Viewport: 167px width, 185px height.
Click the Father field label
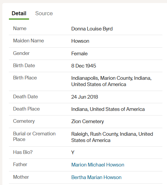(20, 164)
